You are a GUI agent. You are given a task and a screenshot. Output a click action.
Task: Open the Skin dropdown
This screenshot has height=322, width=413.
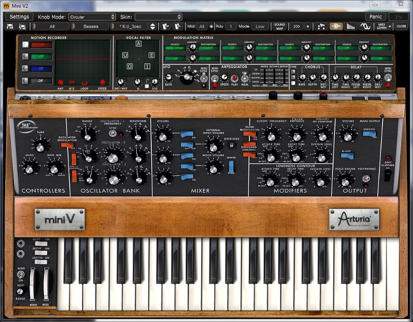158,17
